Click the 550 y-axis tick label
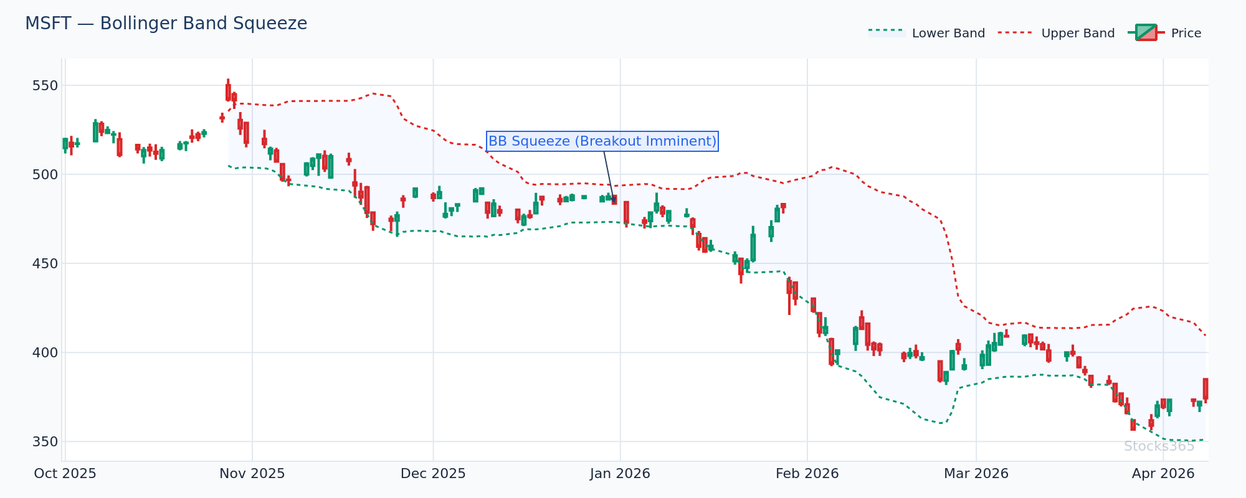 45,86
